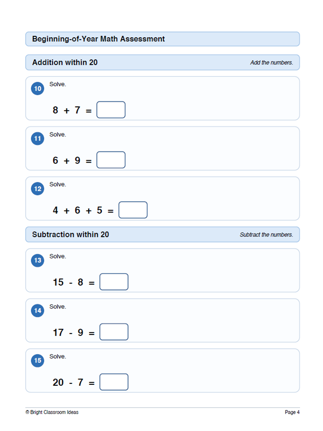Click the answer box for 6 + 9

click(x=111, y=160)
